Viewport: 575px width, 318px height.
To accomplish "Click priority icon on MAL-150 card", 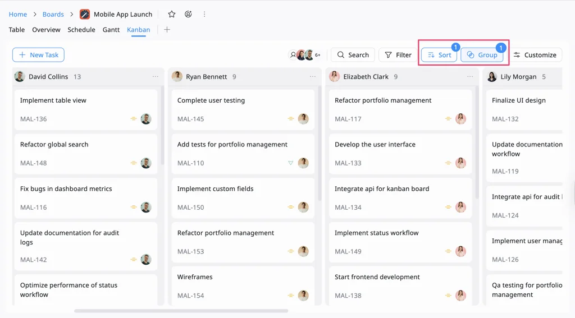I will click(x=291, y=208).
